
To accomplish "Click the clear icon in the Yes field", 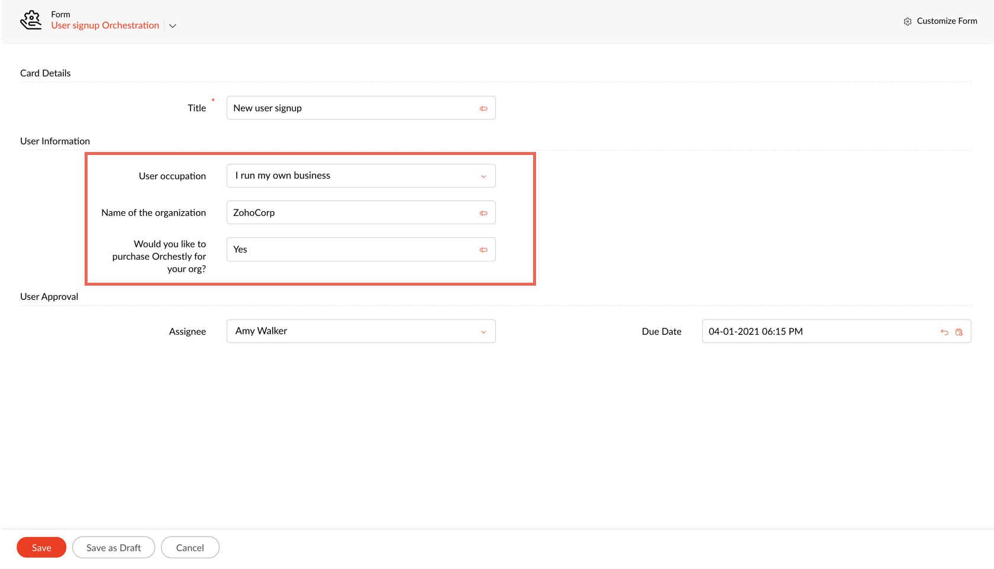I will click(x=483, y=250).
